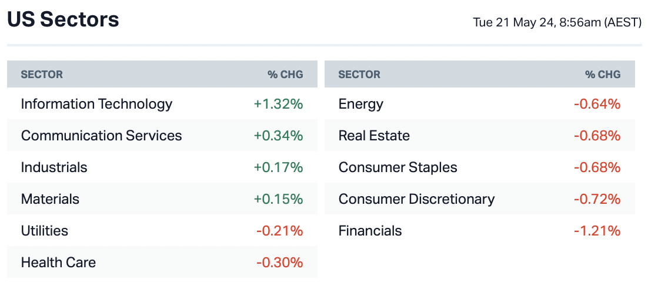The width and height of the screenshot is (648, 296).
Task: Click the right SECTOR column header
Action: tap(359, 75)
